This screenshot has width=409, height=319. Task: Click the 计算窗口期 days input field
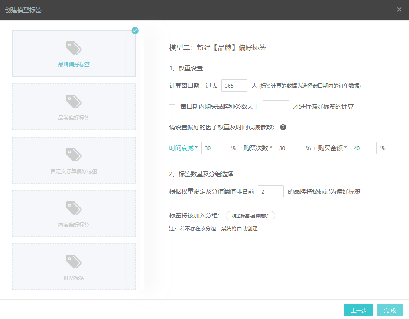coord(234,86)
